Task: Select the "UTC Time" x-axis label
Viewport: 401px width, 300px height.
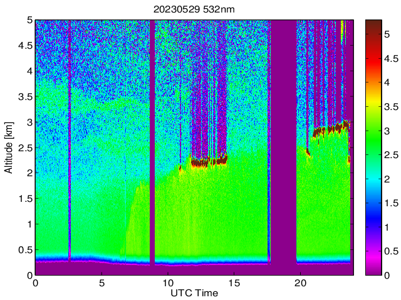Action: click(x=193, y=293)
